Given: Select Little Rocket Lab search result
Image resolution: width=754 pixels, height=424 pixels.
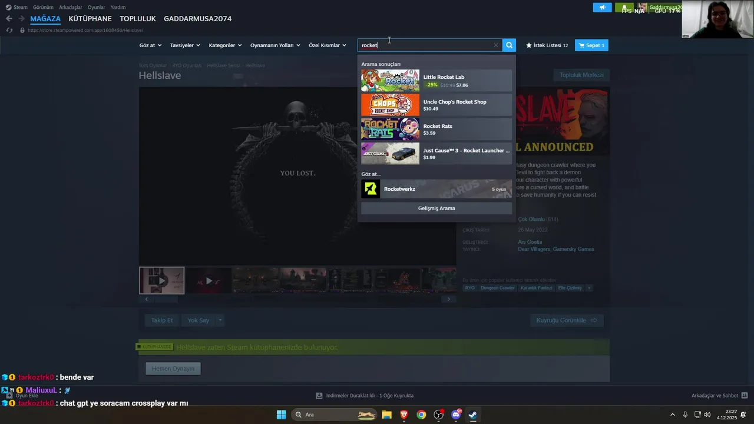Looking at the screenshot, I should (436, 81).
